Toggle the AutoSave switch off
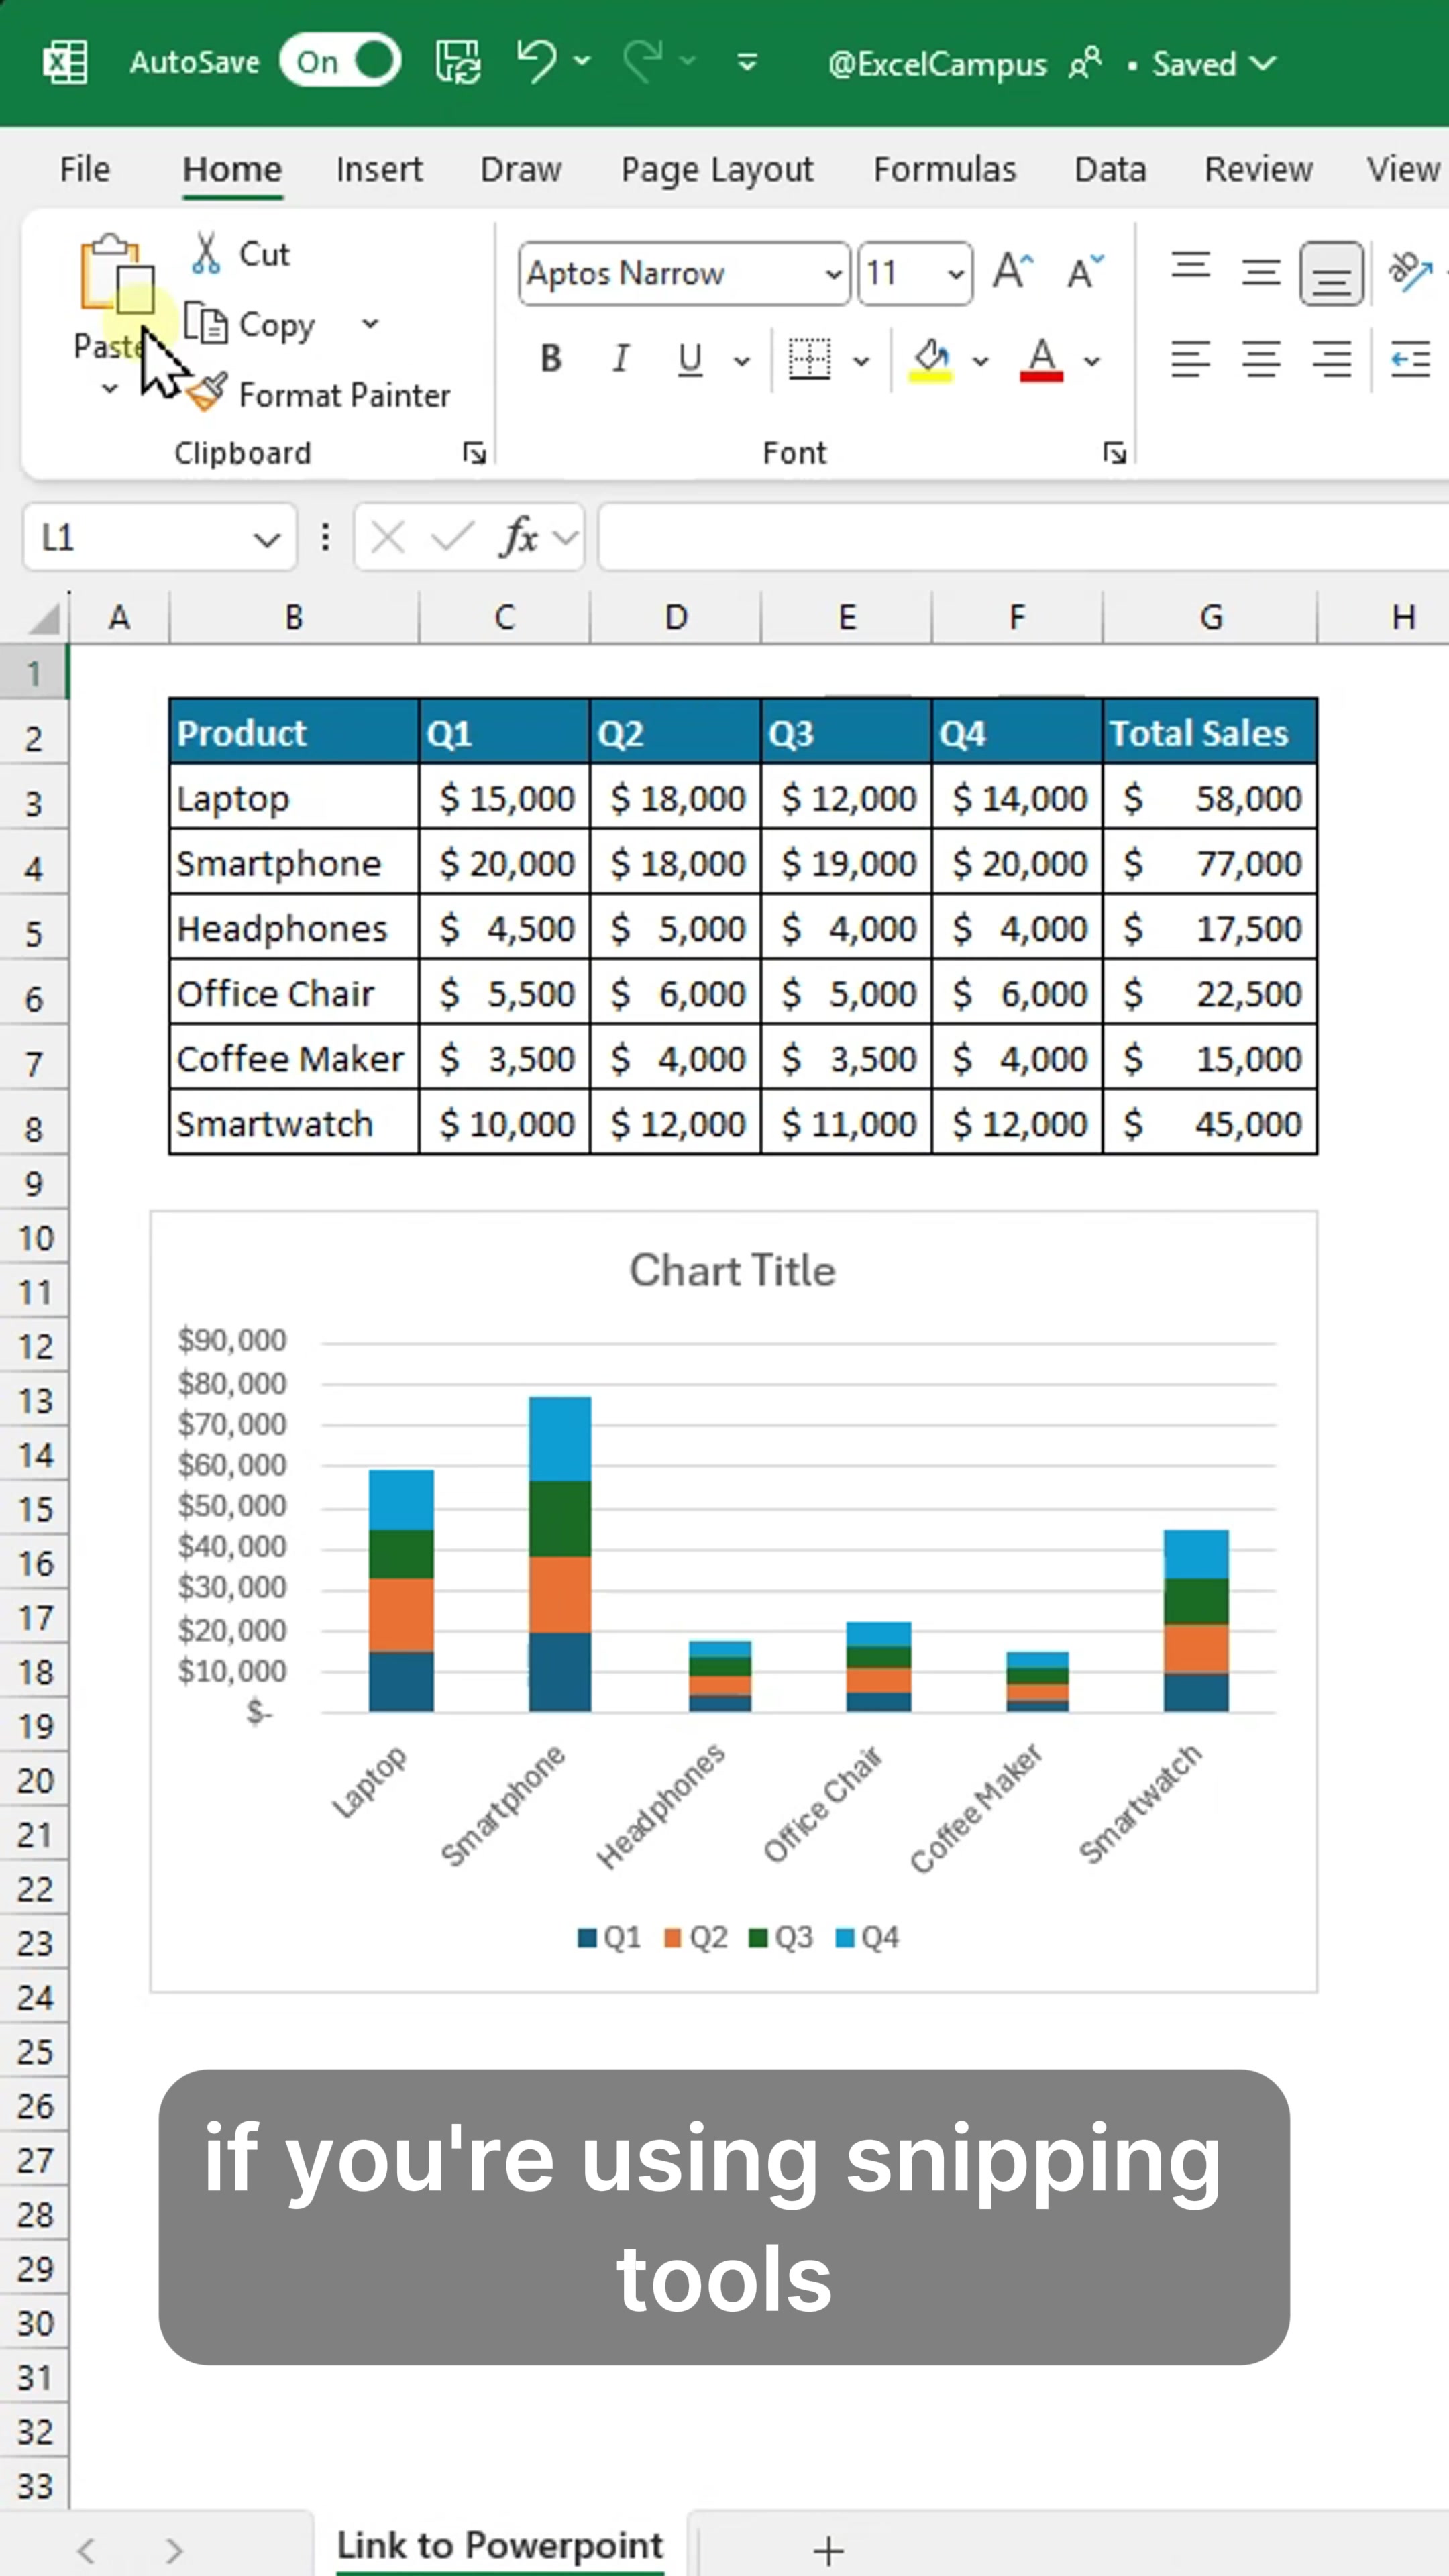This screenshot has height=2576, width=1449. tap(340, 62)
